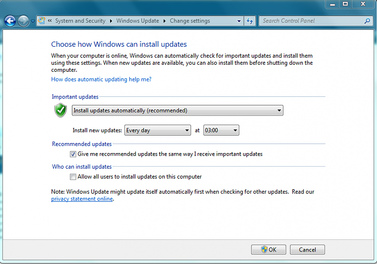This screenshot has height=264, width=377.
Task: Open the Install updates automatically dropdown
Action: [177, 110]
